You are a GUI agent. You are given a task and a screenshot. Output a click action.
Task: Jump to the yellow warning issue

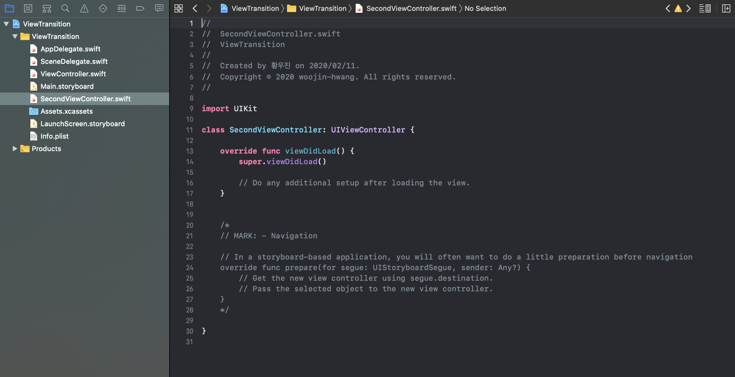click(678, 8)
